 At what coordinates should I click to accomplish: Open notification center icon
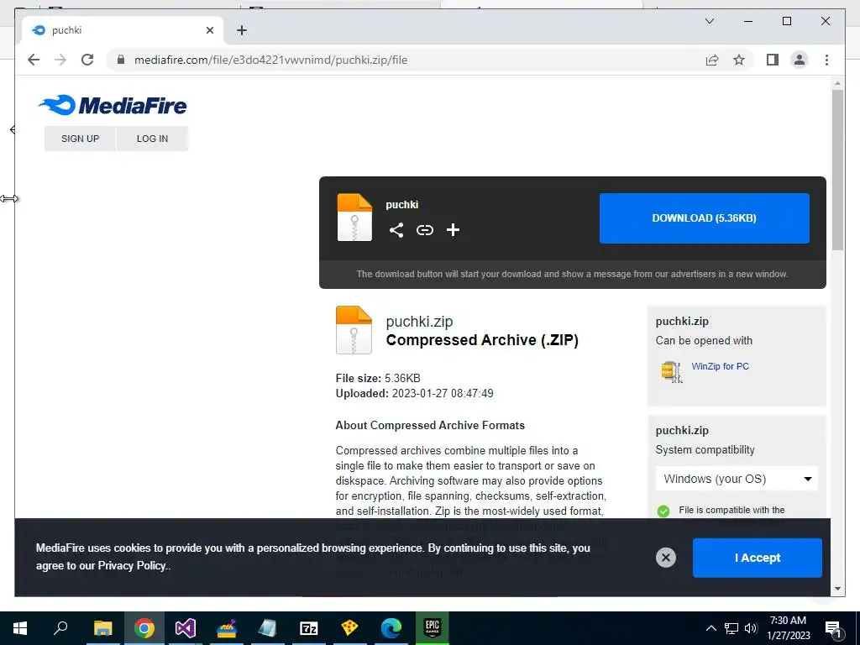point(834,629)
